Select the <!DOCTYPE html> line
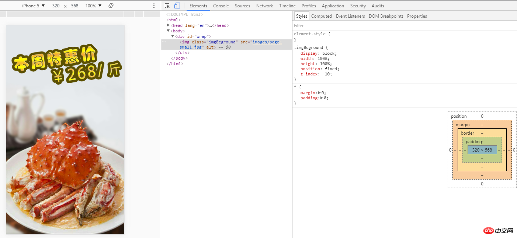 coord(184,14)
